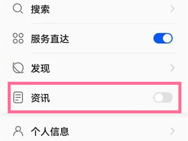Tap the 个人信息 text label
Viewport: 188px width, 141px height.
[50, 132]
